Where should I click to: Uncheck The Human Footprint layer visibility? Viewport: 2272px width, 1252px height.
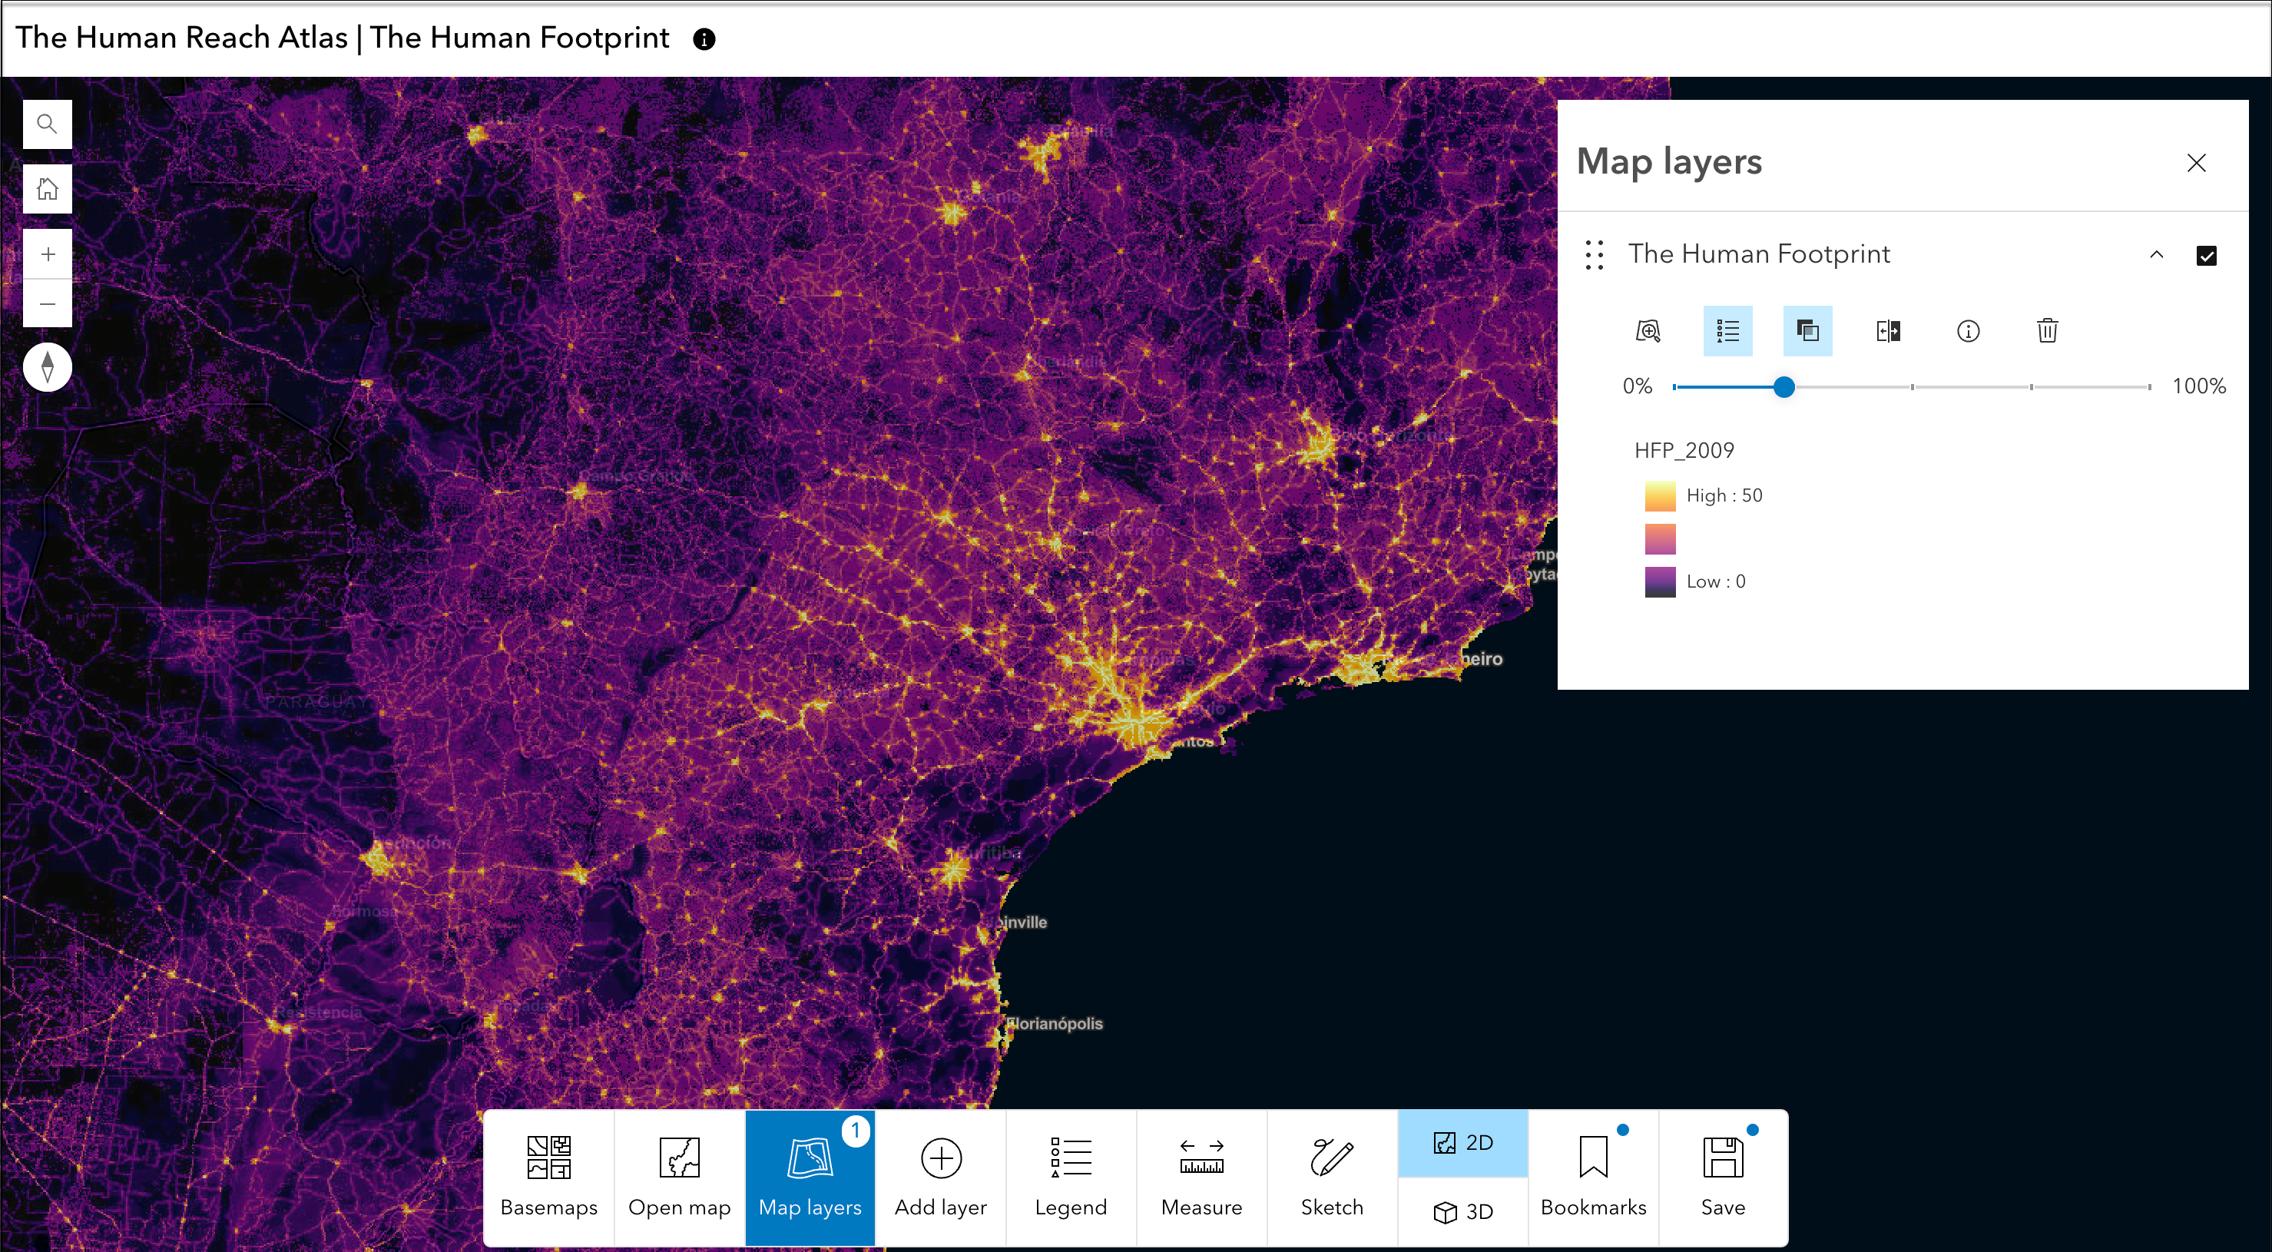[2207, 255]
